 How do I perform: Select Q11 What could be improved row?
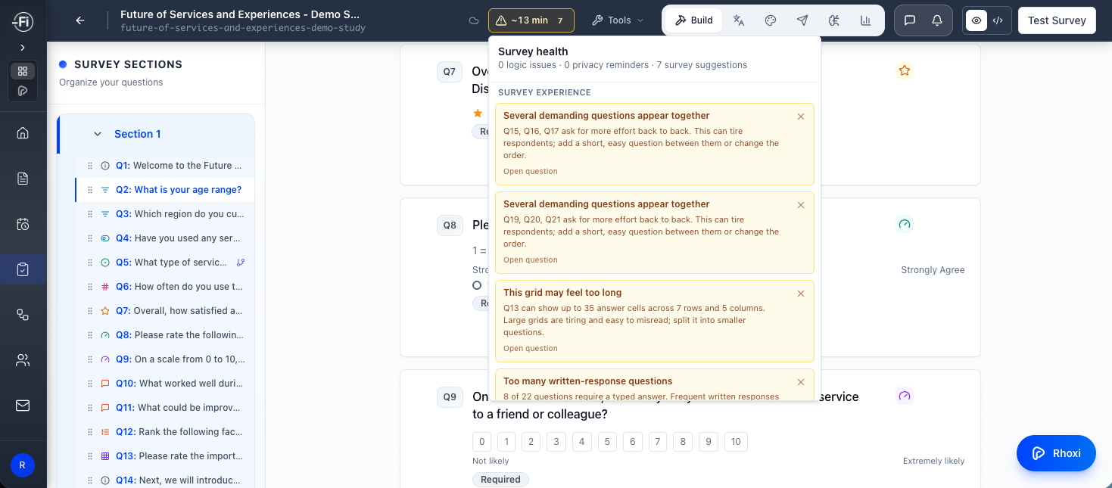point(165,408)
